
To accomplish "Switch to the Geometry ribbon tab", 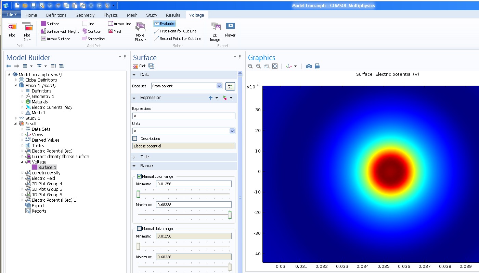I will (85, 15).
